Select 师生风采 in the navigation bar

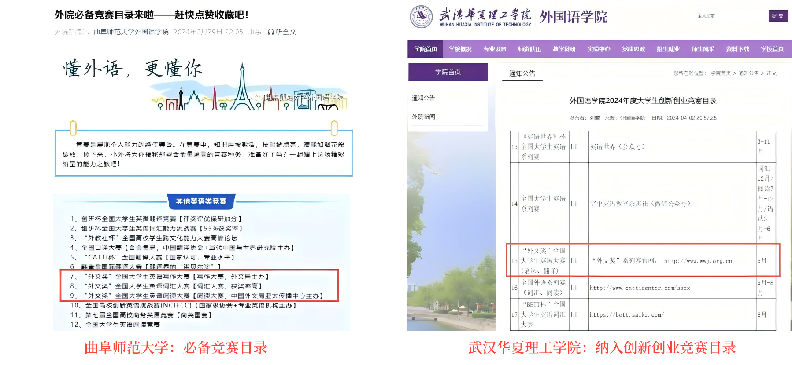[703, 49]
